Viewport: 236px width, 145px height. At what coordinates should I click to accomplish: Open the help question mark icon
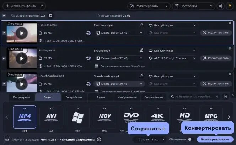(230, 6)
